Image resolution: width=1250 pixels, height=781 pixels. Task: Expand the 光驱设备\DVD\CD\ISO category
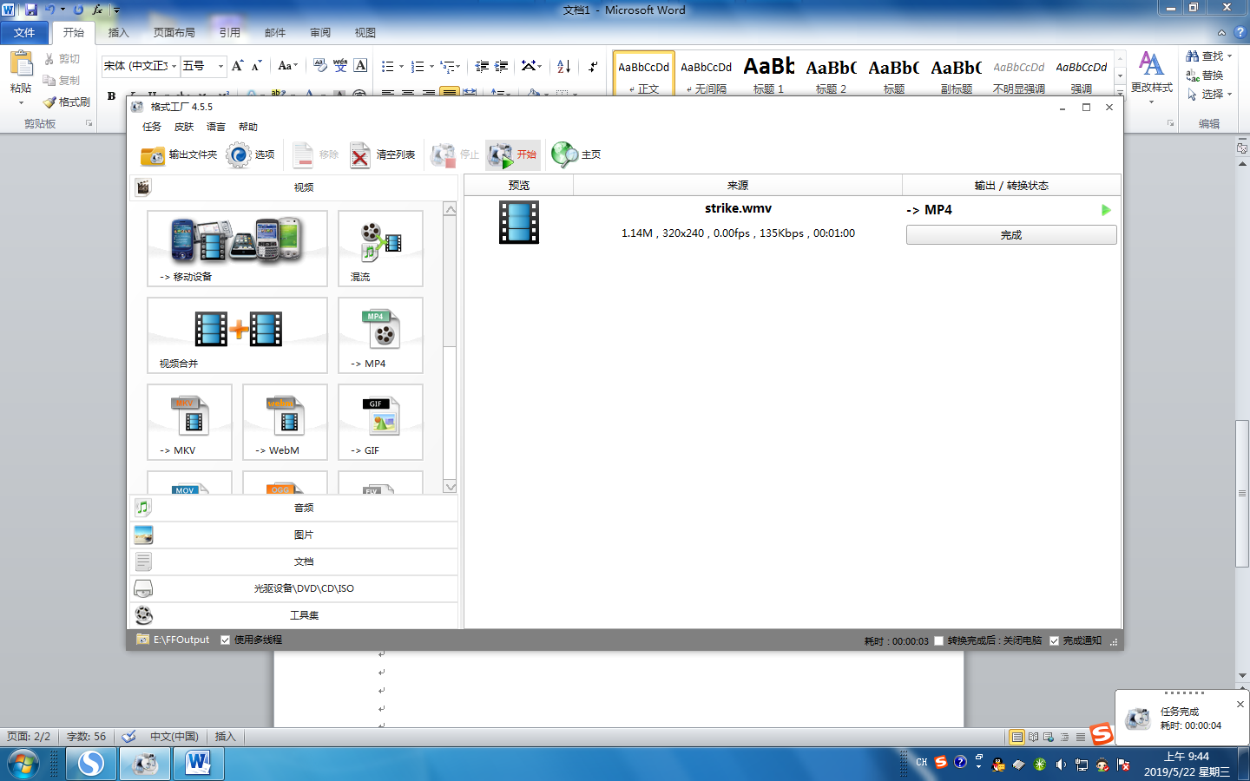[x=294, y=588]
